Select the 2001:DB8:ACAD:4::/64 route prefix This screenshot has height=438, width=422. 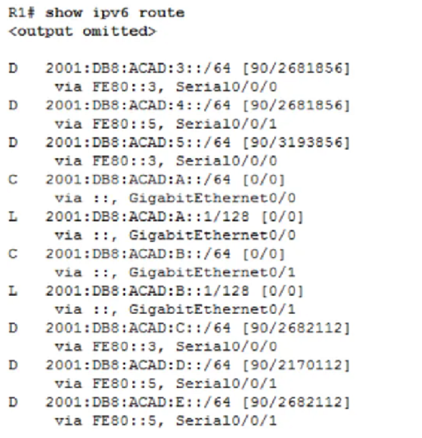click(x=138, y=105)
